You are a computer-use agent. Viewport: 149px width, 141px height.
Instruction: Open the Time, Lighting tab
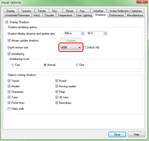[84, 15]
